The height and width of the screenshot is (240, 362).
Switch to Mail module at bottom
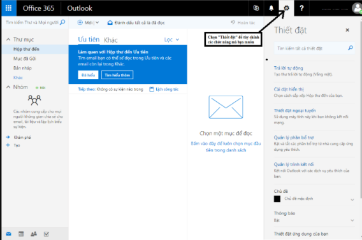(8, 234)
